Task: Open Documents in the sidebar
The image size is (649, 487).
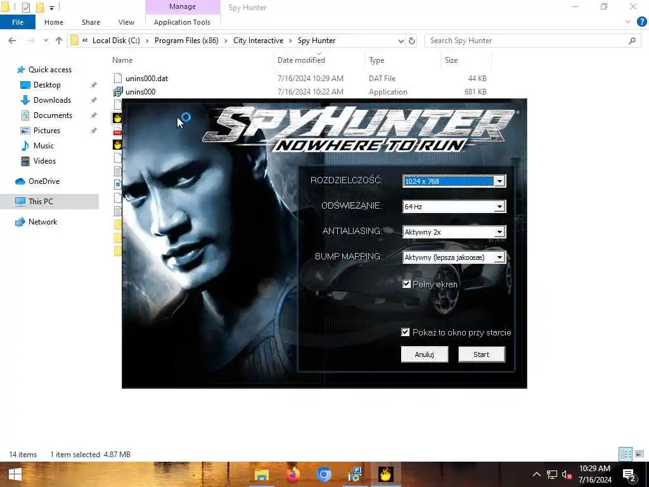Action: coord(53,115)
